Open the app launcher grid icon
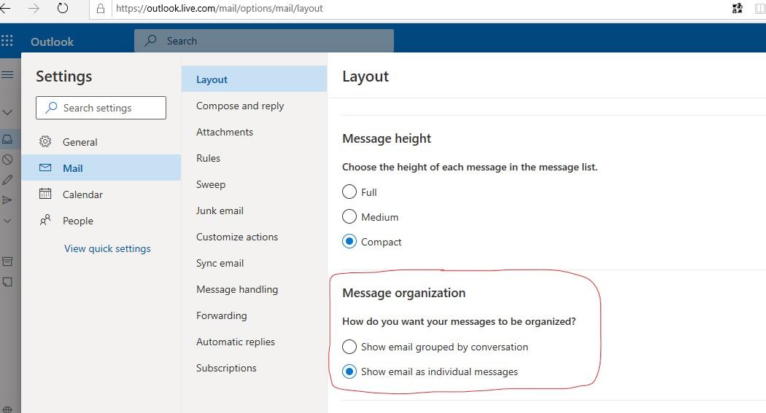Image resolution: width=766 pixels, height=413 pixels. click(x=7, y=41)
